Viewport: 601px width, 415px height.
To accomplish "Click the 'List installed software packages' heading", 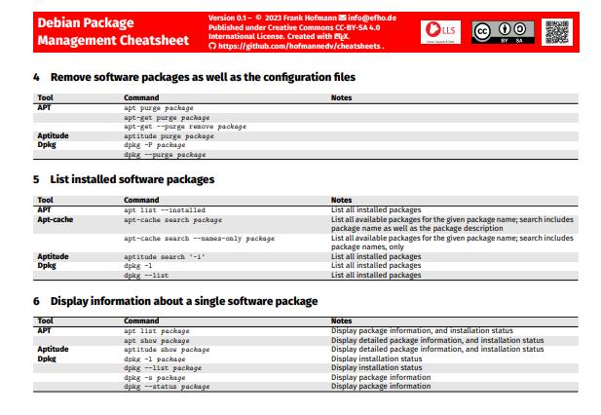I will 132,179.
